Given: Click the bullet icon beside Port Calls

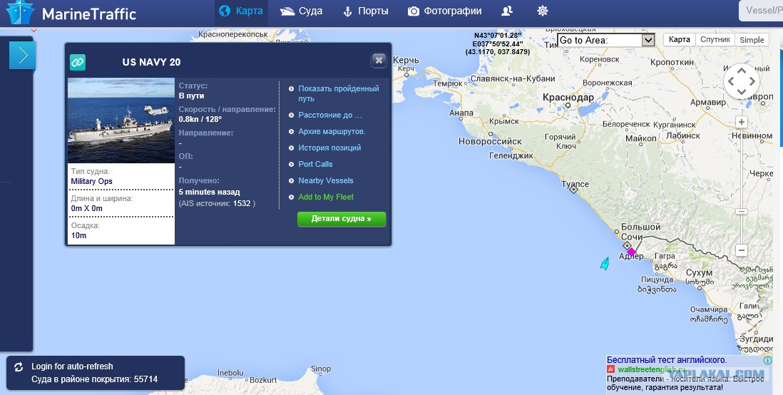Looking at the screenshot, I should click(x=291, y=164).
